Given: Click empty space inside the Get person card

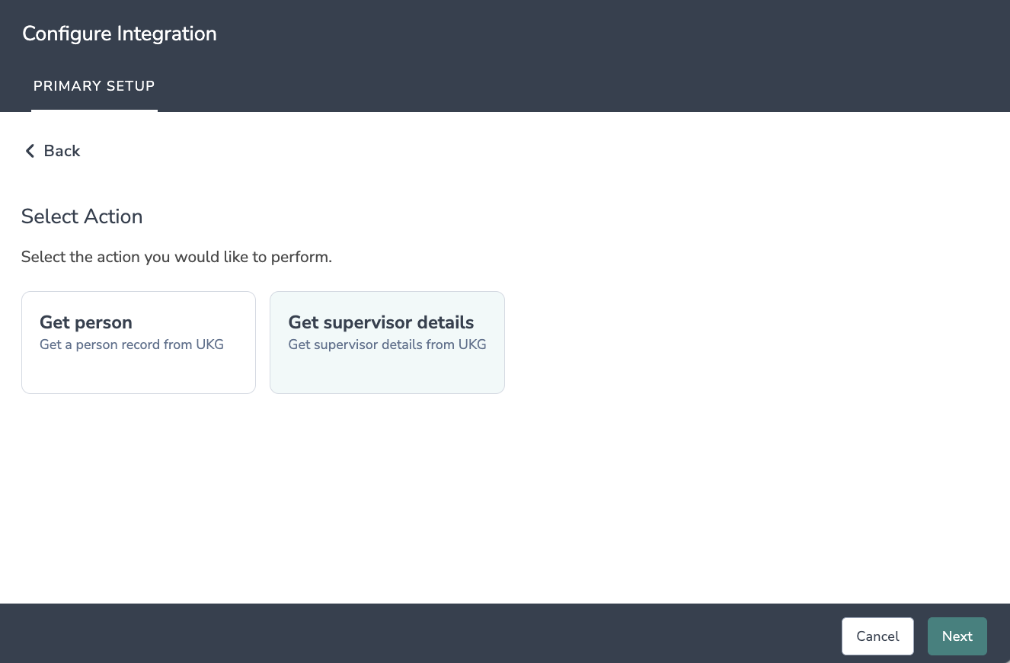Looking at the screenshot, I should pyautogui.click(x=139, y=373).
